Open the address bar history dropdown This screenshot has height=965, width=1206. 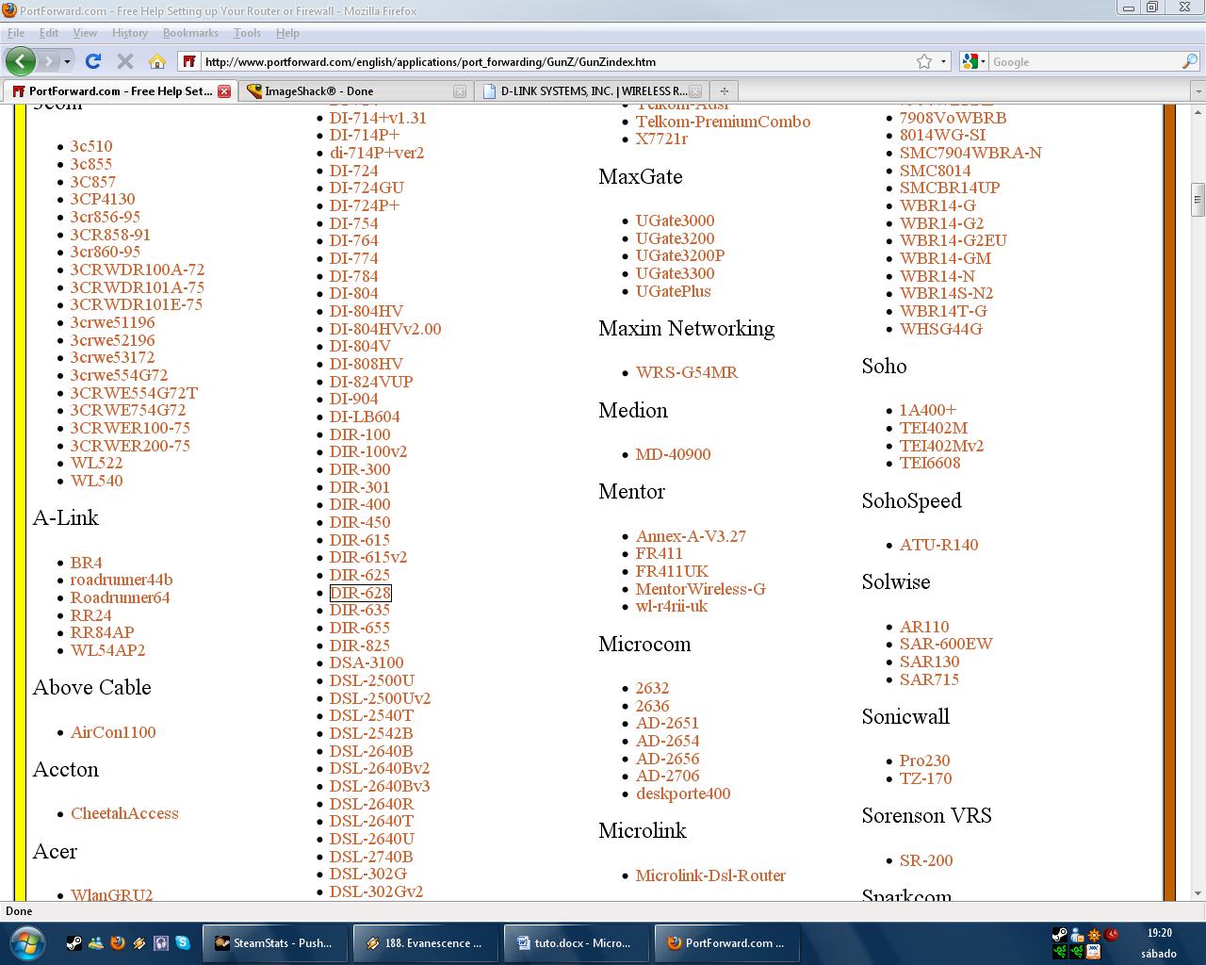[x=943, y=61]
